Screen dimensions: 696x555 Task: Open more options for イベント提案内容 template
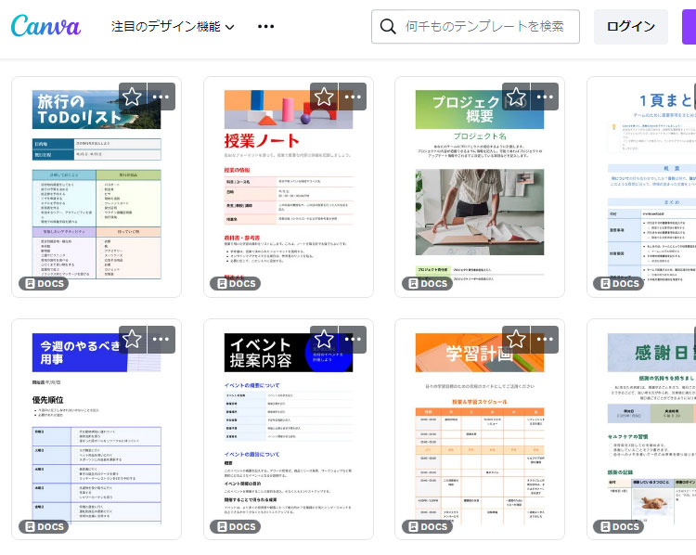[x=353, y=339]
